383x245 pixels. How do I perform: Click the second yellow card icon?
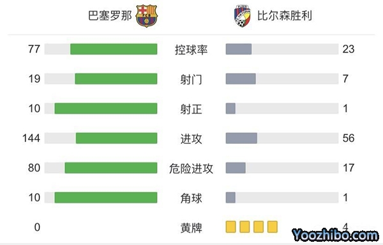point(244,226)
